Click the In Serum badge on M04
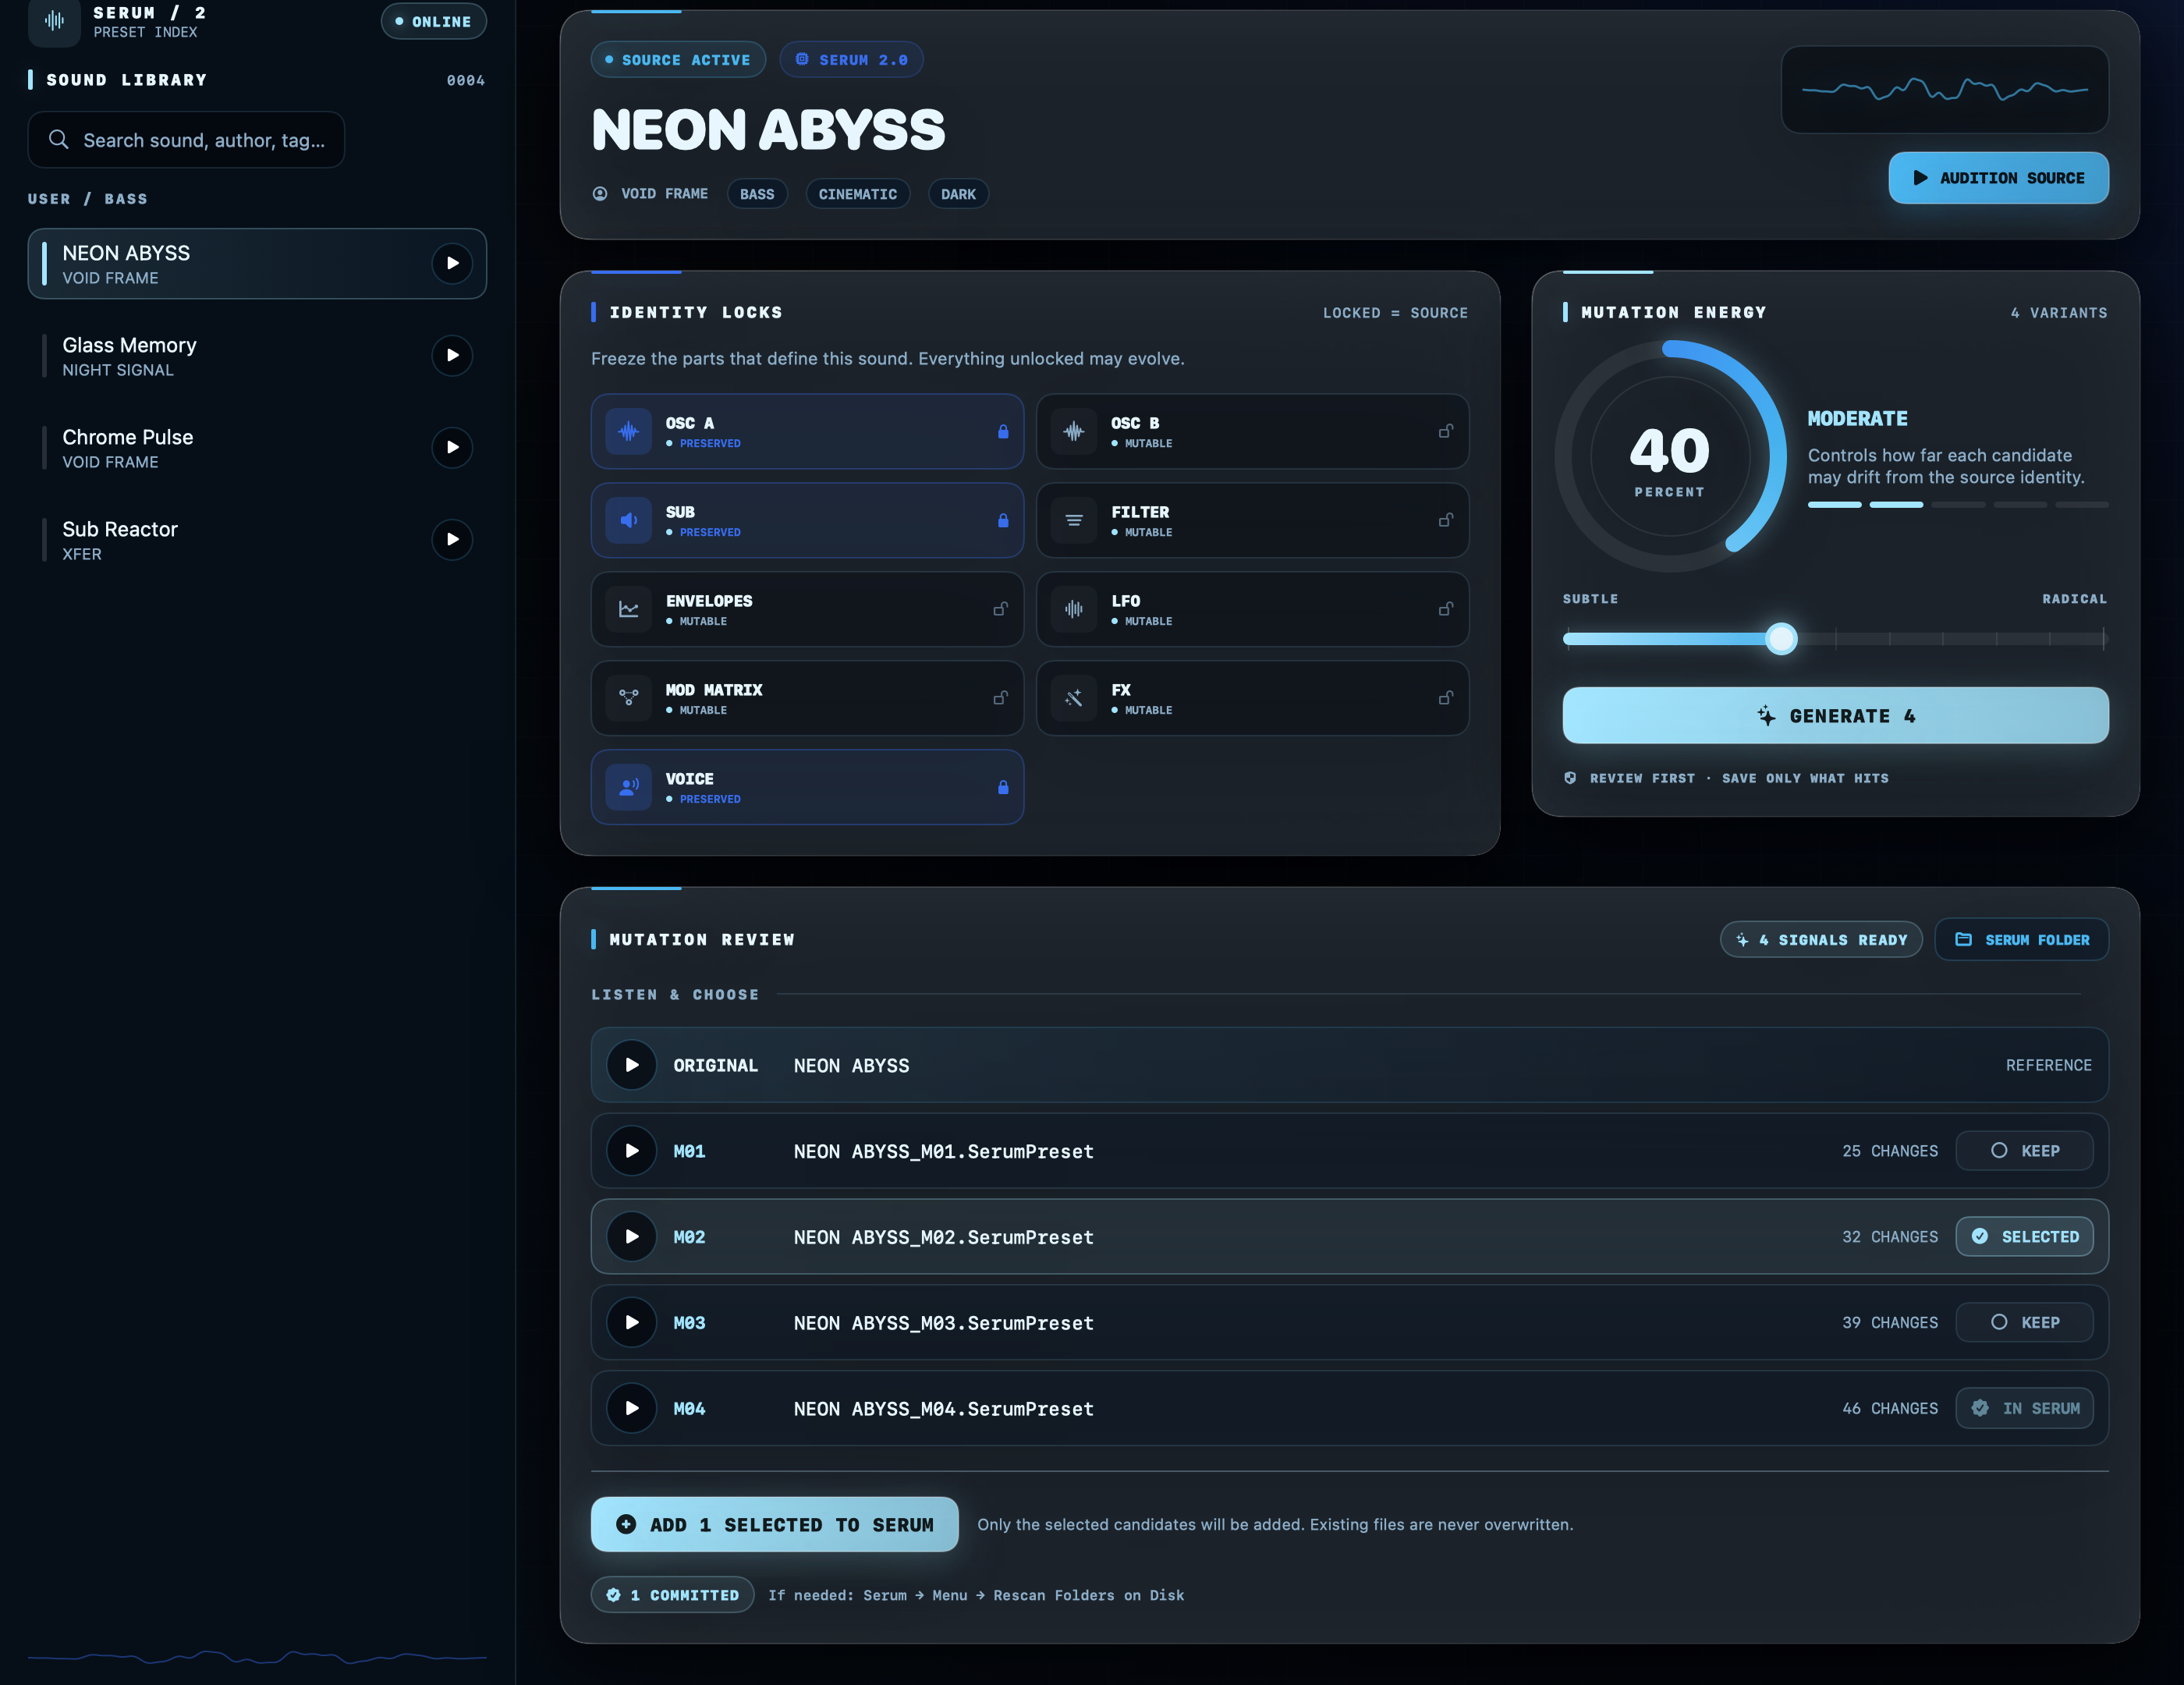This screenshot has width=2184, height=1685. coord(2024,1409)
